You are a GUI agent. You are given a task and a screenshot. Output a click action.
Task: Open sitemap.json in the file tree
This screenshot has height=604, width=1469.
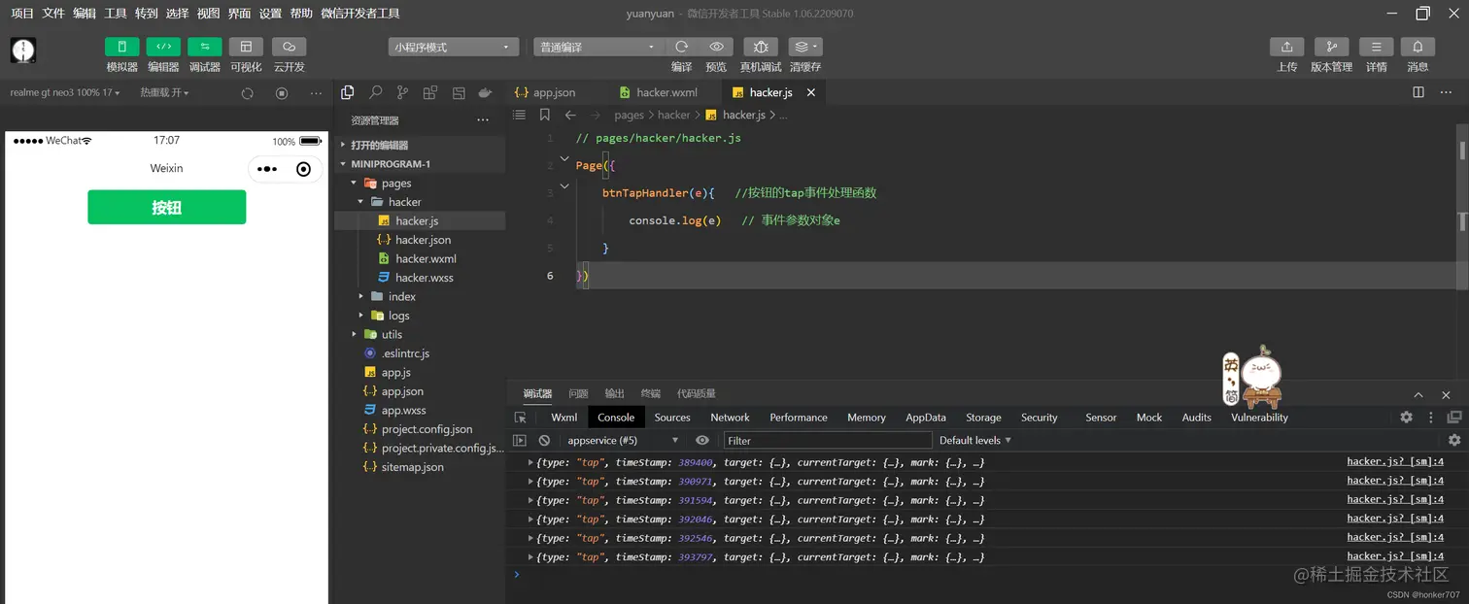coord(413,467)
